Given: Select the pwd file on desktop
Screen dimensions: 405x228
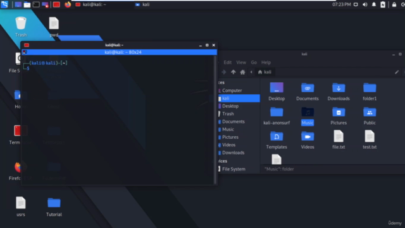Looking at the screenshot, I should click(54, 27).
